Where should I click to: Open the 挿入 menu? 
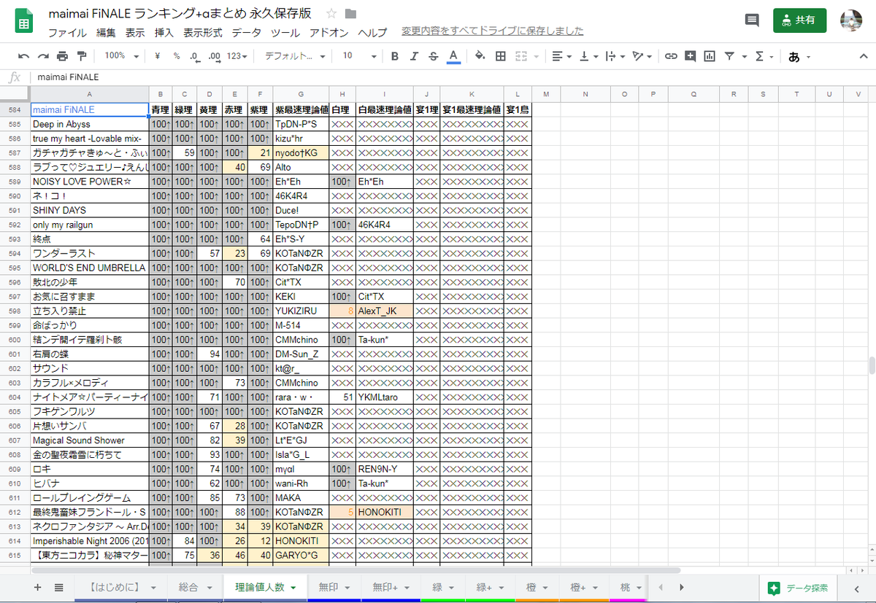pyautogui.click(x=164, y=32)
